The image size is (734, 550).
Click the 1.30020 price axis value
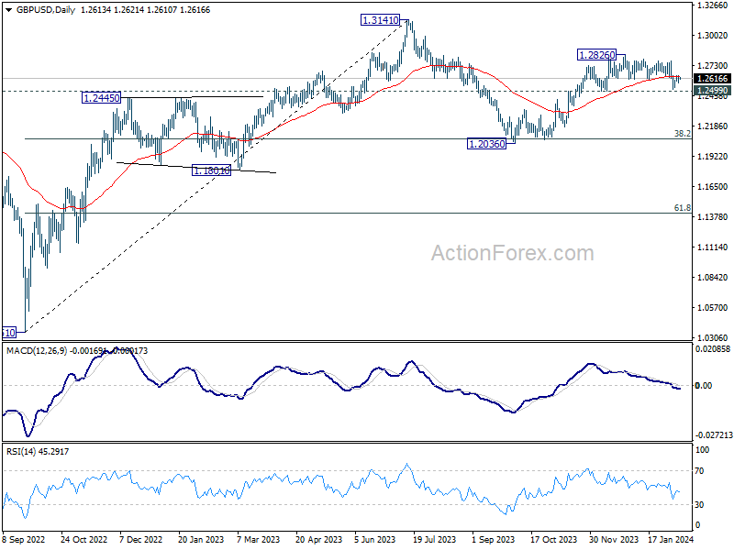click(712, 36)
